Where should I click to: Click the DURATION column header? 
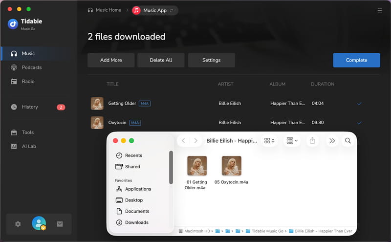click(323, 84)
